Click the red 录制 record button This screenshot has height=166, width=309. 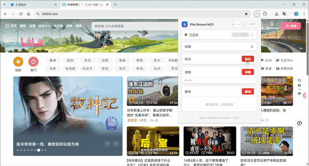click(248, 72)
